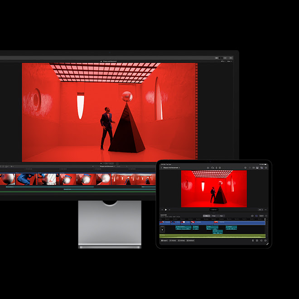Toggle the purple highlighted icon beside Select

click(x=256, y=216)
